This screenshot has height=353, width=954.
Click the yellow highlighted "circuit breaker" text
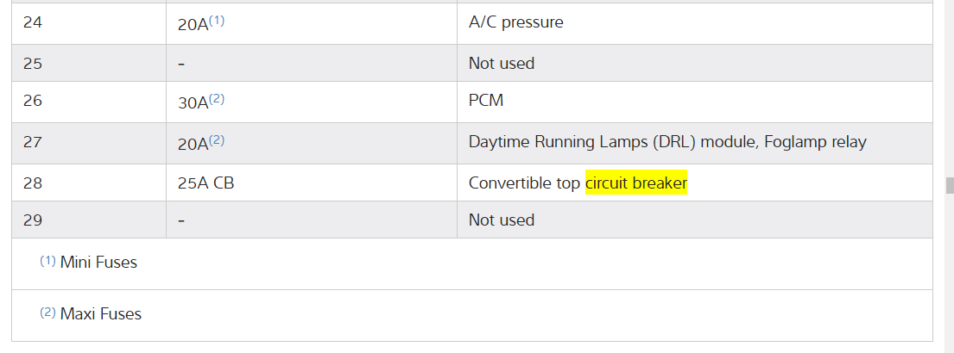click(x=635, y=183)
